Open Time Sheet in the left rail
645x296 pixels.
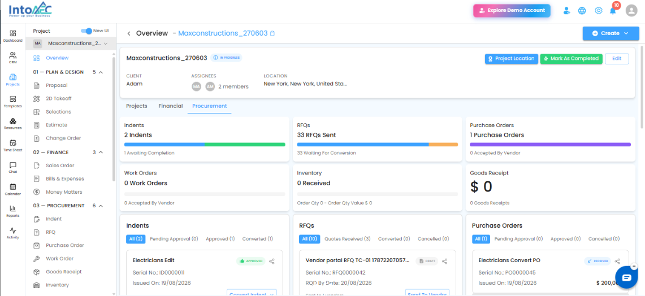tap(13, 146)
